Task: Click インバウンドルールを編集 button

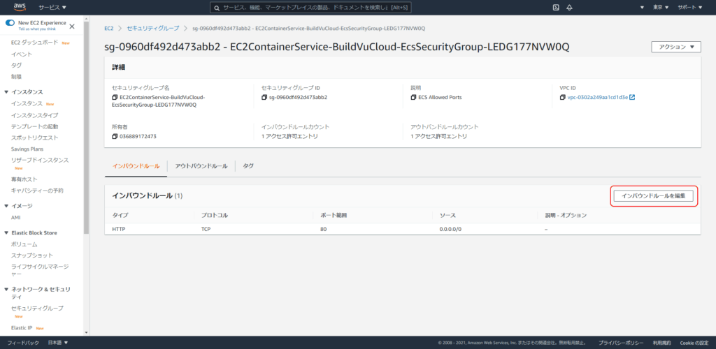Action: coord(654,196)
